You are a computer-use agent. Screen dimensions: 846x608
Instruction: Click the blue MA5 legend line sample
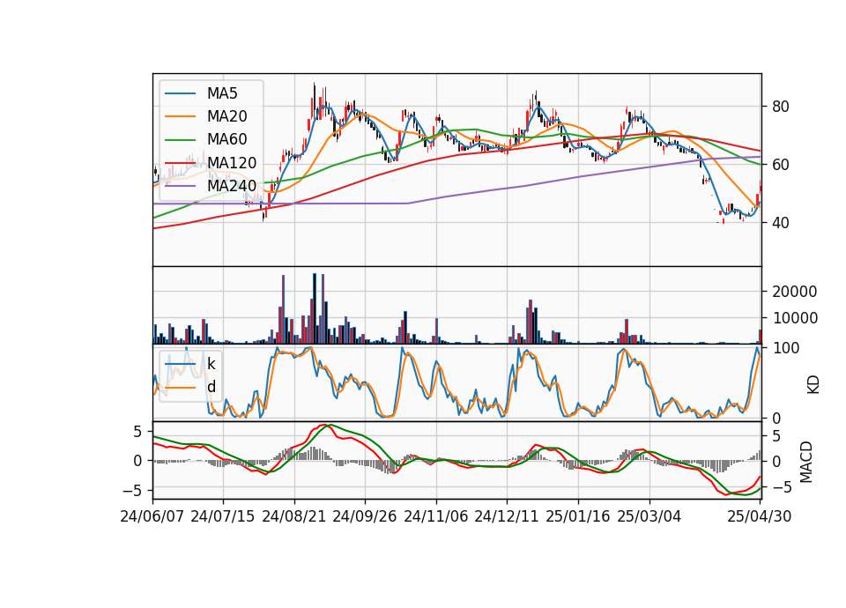tap(180, 94)
